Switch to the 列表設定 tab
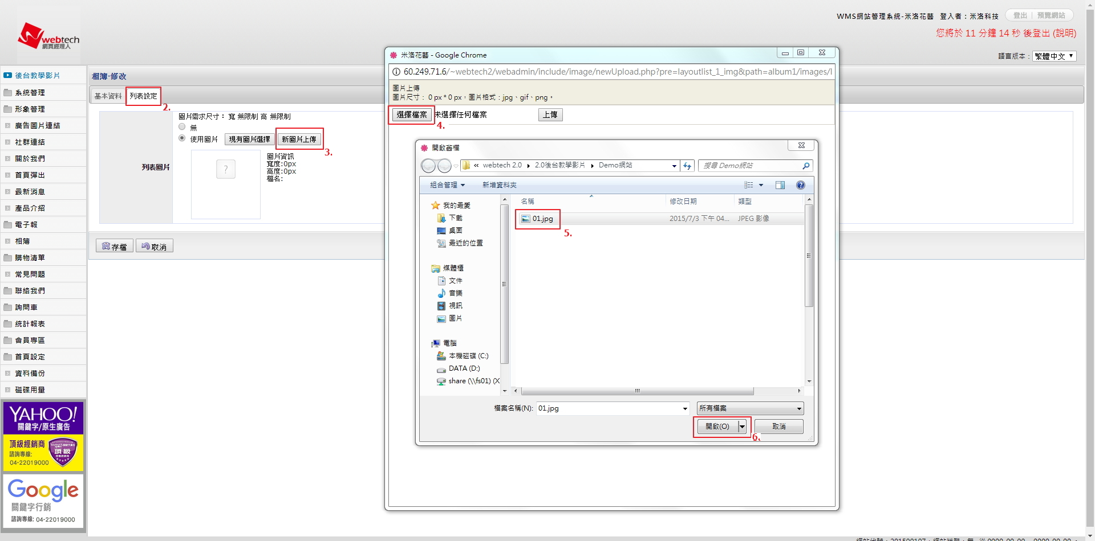Screen dimensions: 1095x541 143,96
